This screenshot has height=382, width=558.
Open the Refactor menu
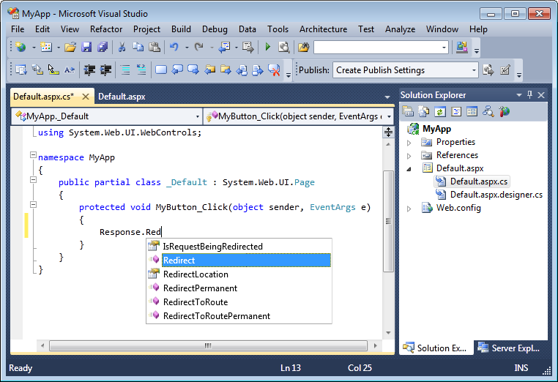click(x=106, y=29)
